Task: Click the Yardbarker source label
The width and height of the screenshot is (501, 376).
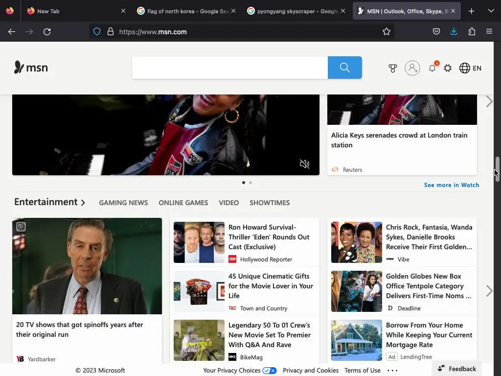Action: coord(42,359)
